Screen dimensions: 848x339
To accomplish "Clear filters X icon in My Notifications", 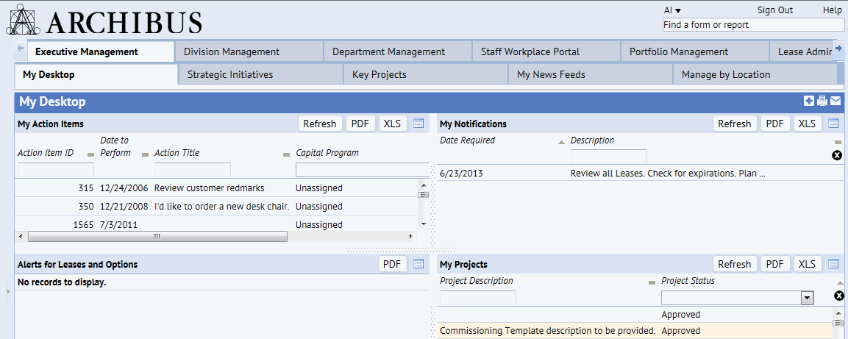I will 837,156.
